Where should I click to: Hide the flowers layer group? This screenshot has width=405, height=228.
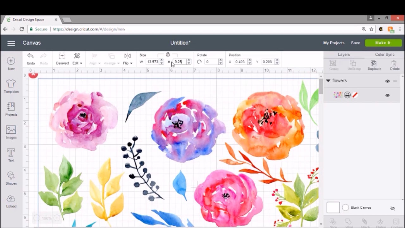pos(387,81)
